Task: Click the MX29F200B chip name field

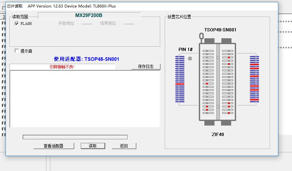Action: [x=89, y=15]
